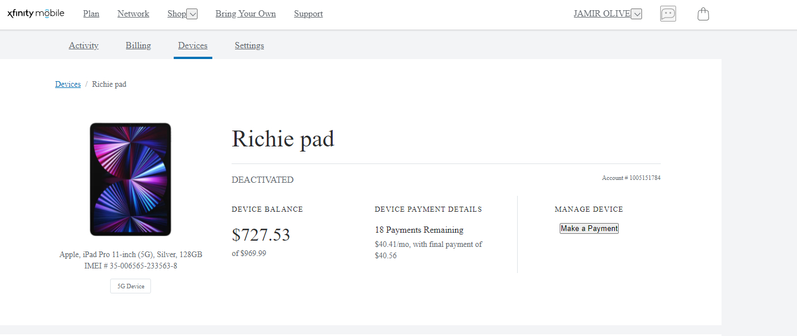Image resolution: width=797 pixels, height=336 pixels.
Task: Open the Plan menu item
Action: click(x=91, y=14)
